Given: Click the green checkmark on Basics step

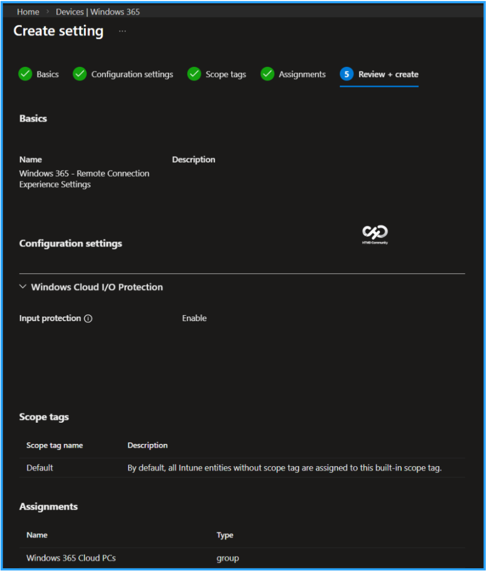Looking at the screenshot, I should [x=25, y=74].
